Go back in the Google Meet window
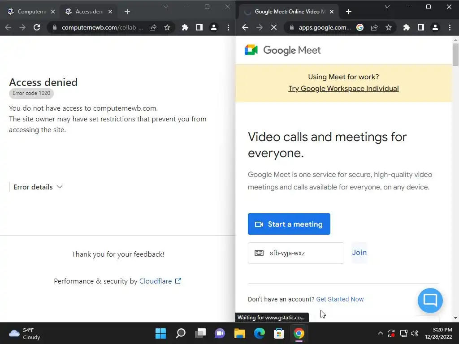Screen dimensions: 459x344 pyautogui.click(x=245, y=27)
